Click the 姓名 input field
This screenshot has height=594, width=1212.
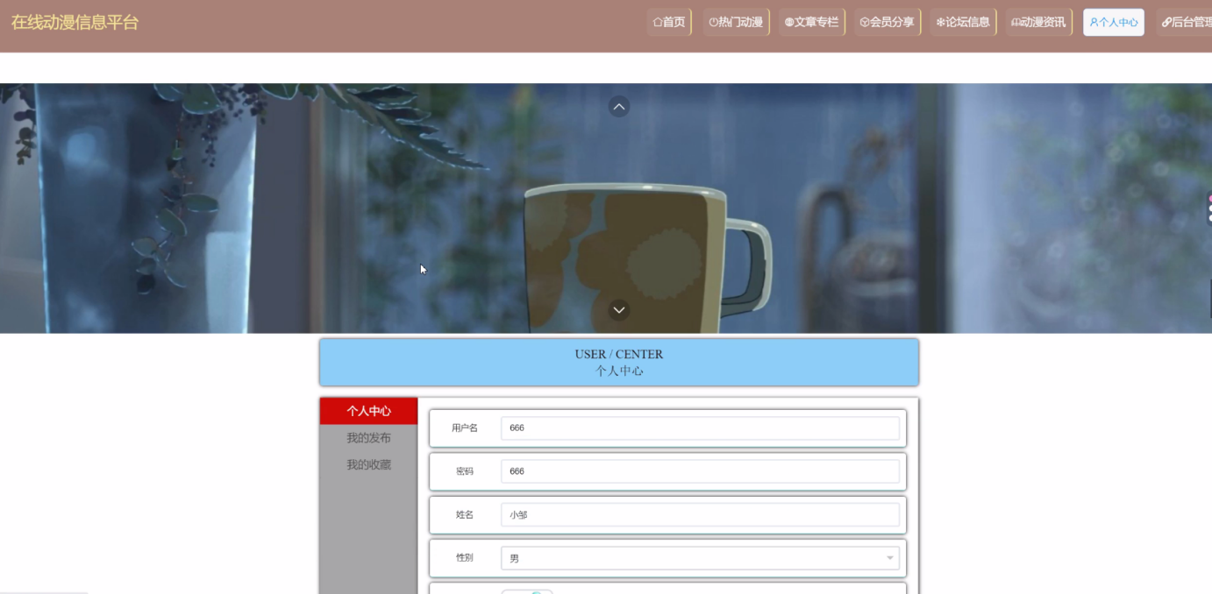click(699, 515)
